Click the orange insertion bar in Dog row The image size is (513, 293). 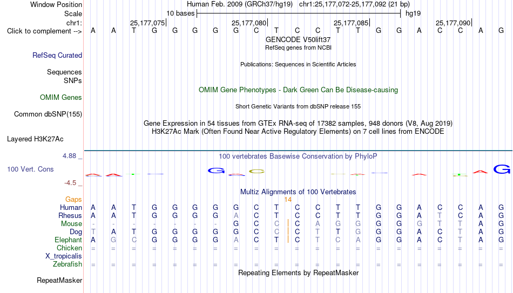288,231
